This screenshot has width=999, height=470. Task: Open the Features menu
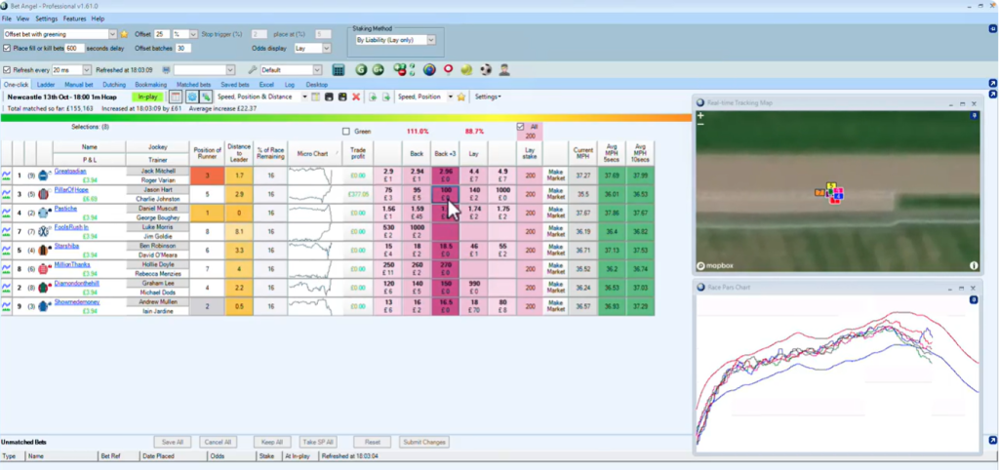74,19
